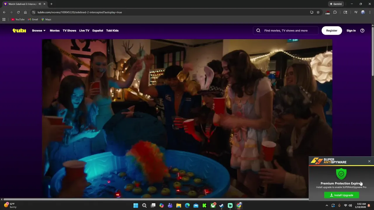
Task: Switch to the Español section
Action: [x=98, y=30]
